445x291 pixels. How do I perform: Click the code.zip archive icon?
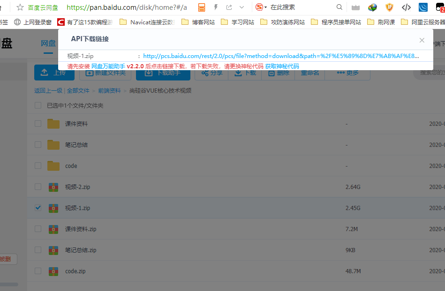coord(53,271)
